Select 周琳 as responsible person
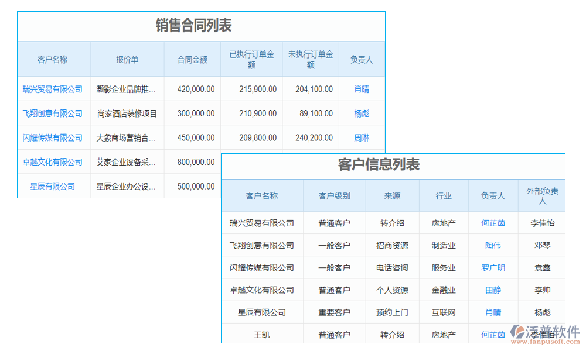This screenshot has height=351, width=586. pyautogui.click(x=361, y=137)
